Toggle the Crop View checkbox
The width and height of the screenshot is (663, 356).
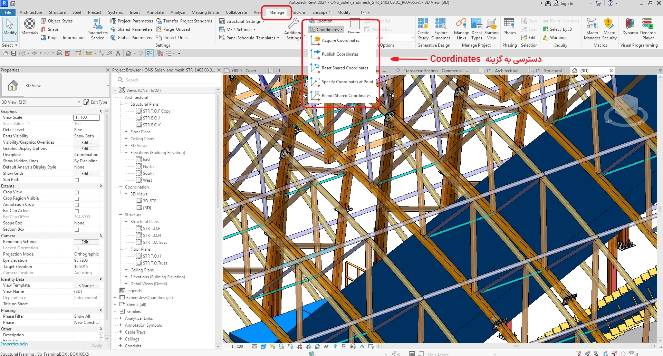(77, 192)
